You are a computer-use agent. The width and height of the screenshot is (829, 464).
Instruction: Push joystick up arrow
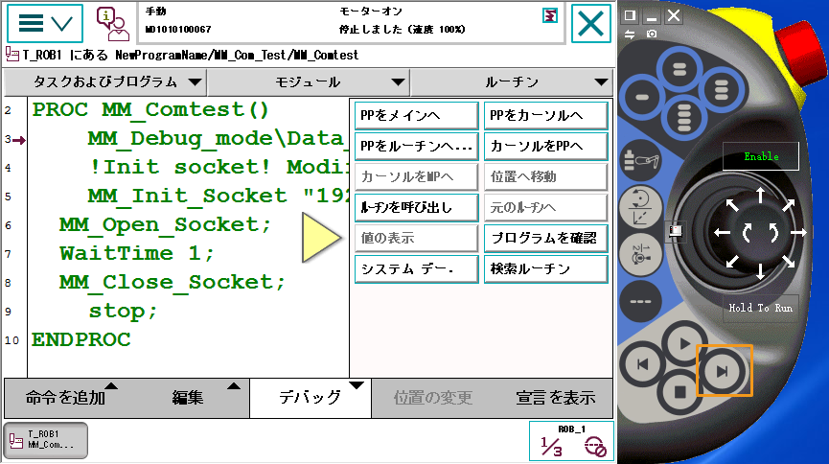tap(760, 196)
